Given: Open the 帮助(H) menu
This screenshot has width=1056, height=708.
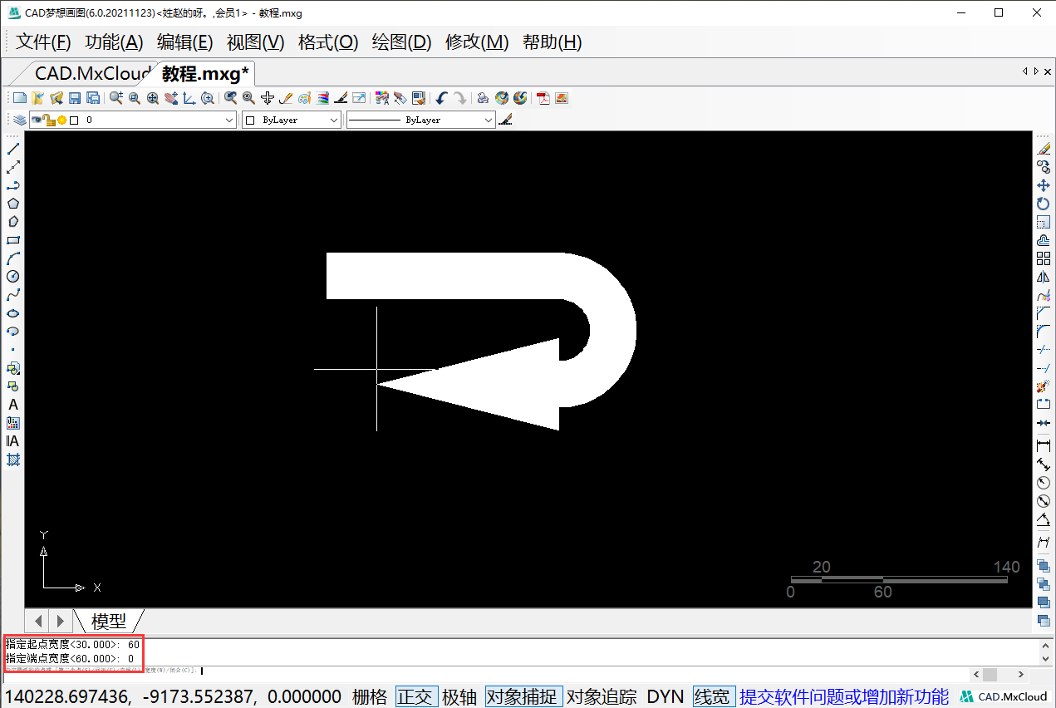Looking at the screenshot, I should point(553,42).
